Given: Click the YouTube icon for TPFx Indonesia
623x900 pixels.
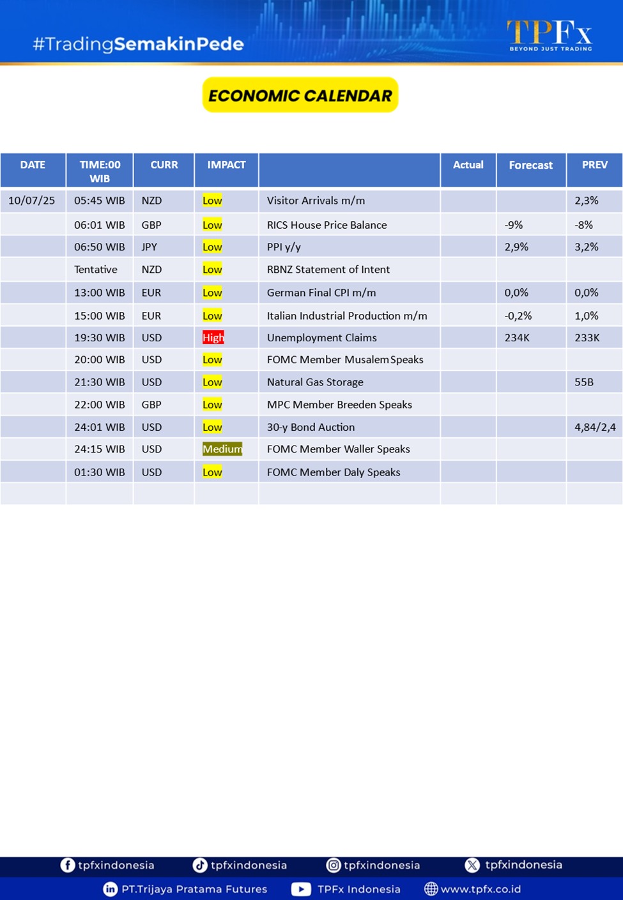Looking at the screenshot, I should pyautogui.click(x=301, y=889).
